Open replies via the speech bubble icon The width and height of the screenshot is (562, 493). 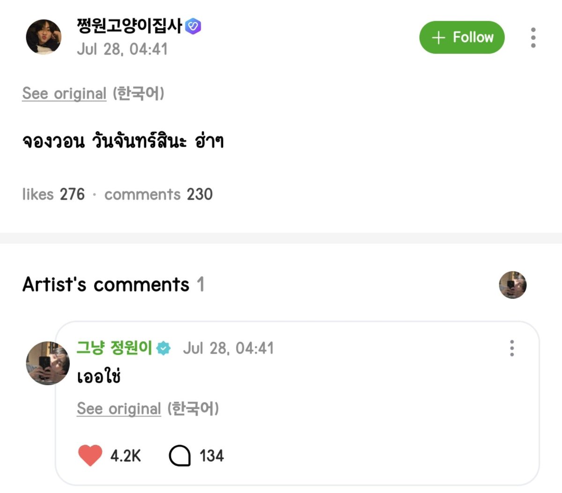coord(179,456)
